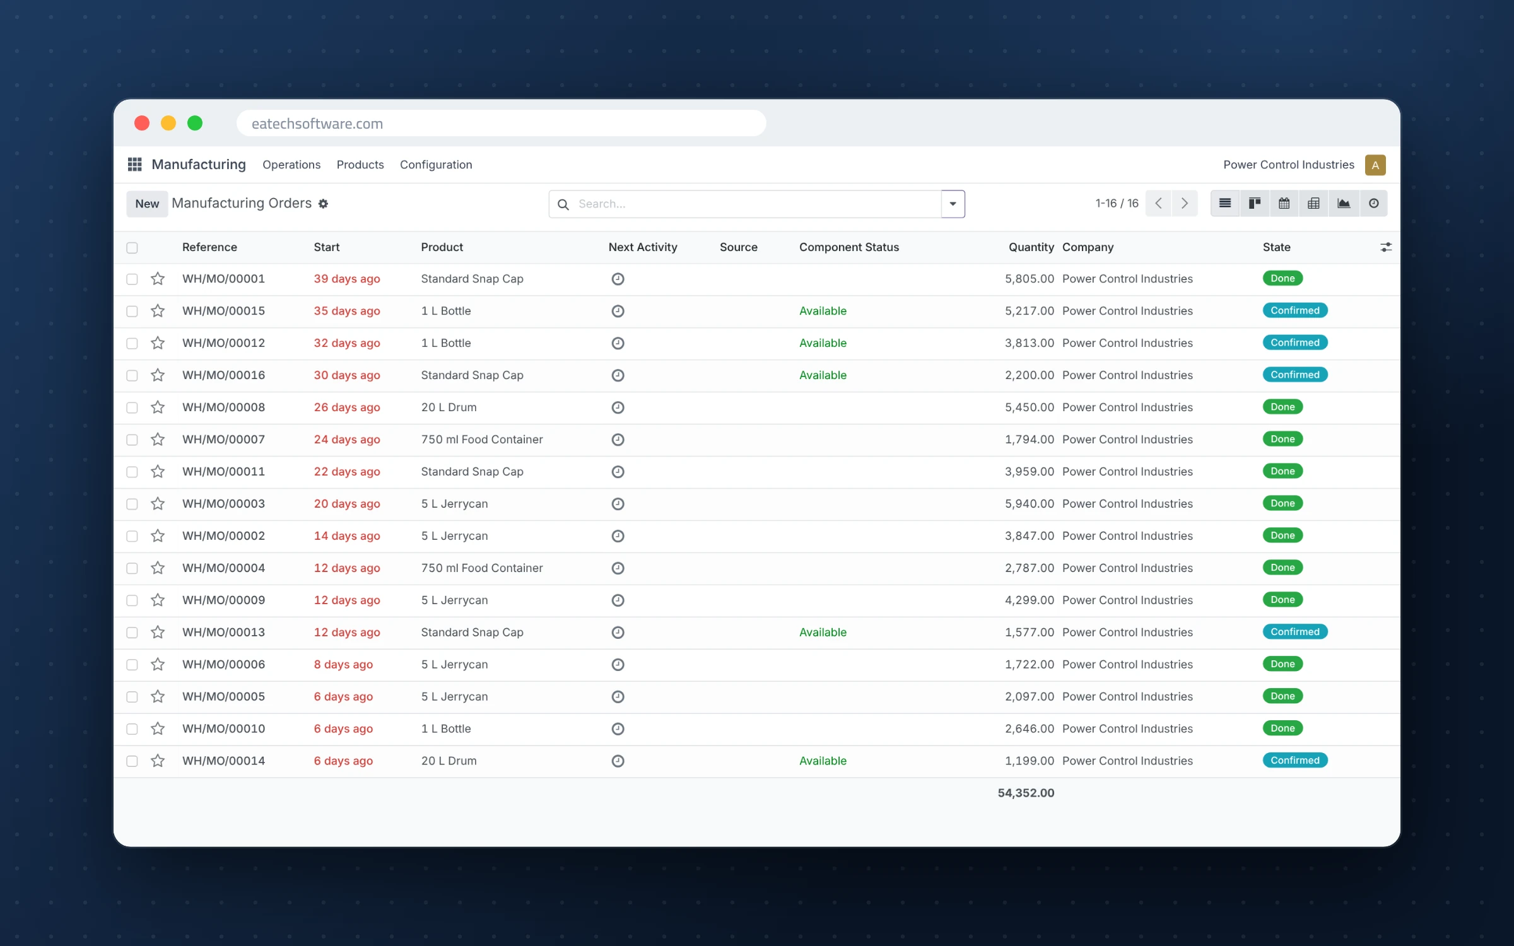Image resolution: width=1514 pixels, height=946 pixels.
Task: Star order WH/MO/00003 as favorite
Action: pos(158,504)
